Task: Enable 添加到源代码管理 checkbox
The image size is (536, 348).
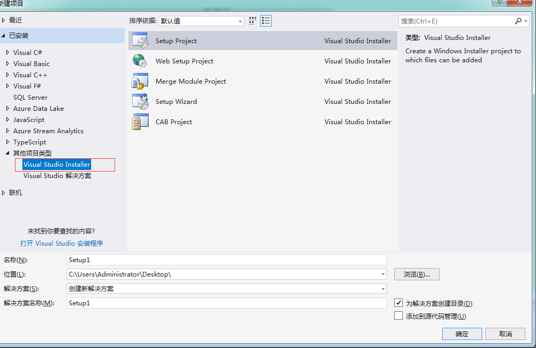Action: click(399, 315)
